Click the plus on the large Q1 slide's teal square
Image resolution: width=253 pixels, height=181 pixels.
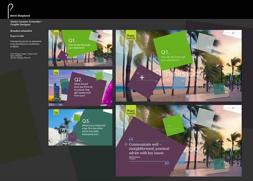(222, 86)
